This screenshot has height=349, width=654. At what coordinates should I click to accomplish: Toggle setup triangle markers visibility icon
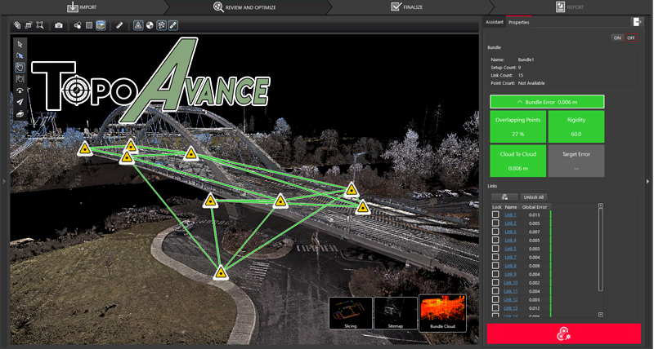click(138, 25)
